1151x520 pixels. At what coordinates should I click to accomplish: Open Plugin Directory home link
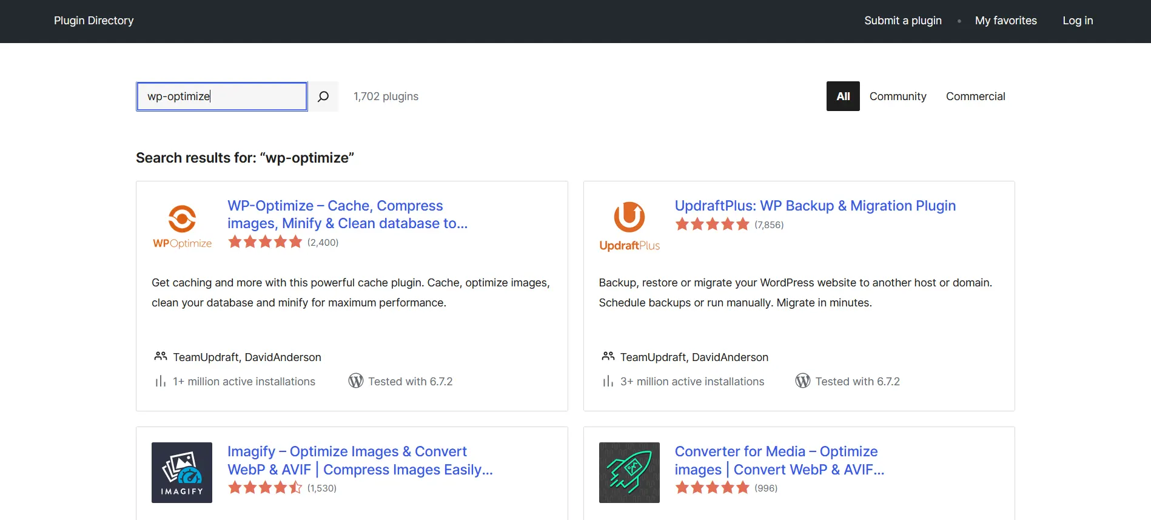click(x=94, y=21)
